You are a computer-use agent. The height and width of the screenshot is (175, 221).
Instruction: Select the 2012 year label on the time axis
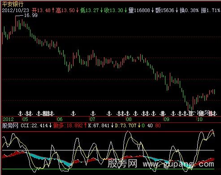[x=8, y=119]
